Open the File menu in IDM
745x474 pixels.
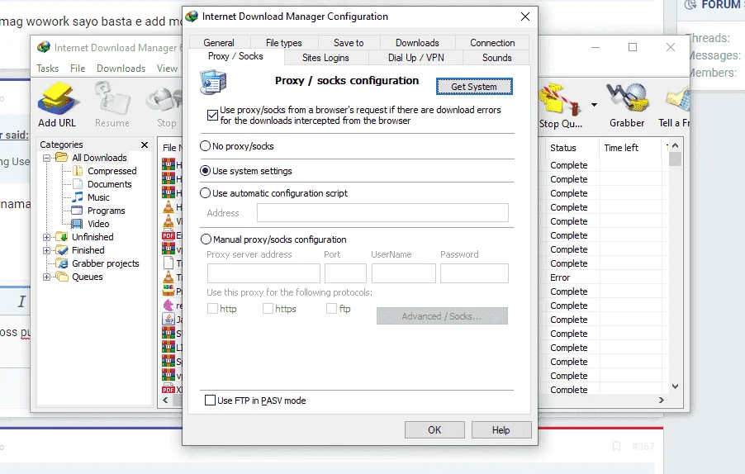[x=78, y=69]
